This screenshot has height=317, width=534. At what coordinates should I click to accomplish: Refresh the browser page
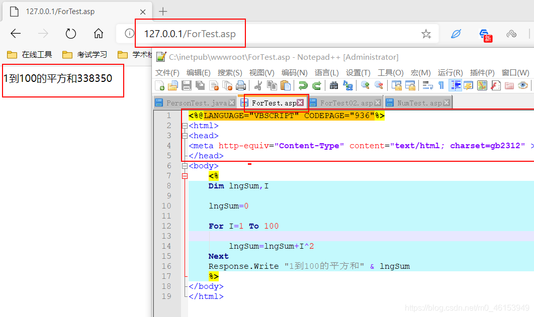[70, 34]
